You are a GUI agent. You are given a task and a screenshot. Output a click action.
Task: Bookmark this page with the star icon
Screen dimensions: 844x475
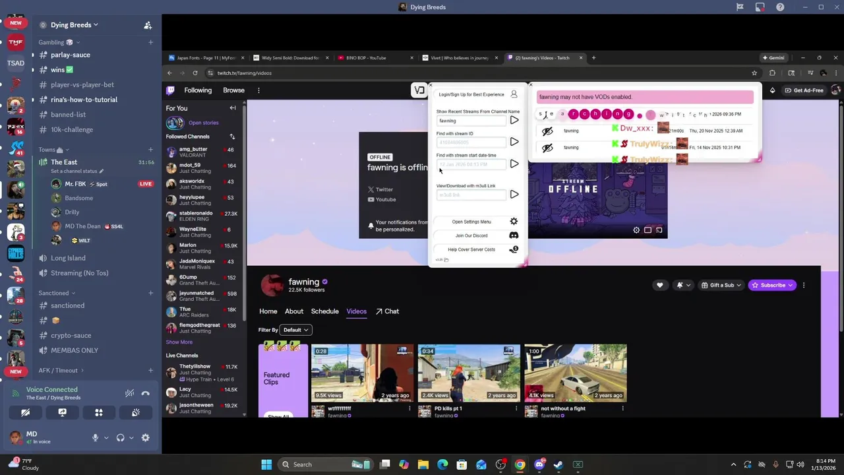click(754, 73)
